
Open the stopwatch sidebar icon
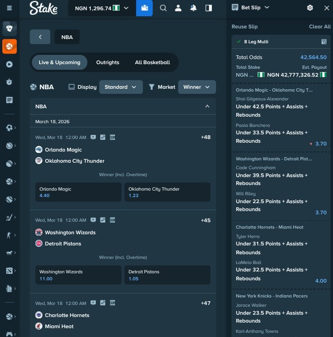pyautogui.click(x=9, y=82)
